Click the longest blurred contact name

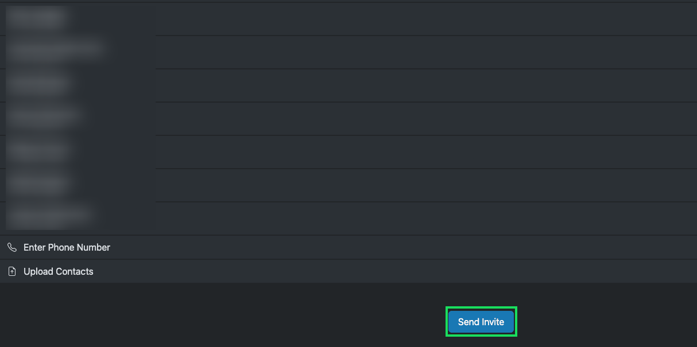pos(56,50)
